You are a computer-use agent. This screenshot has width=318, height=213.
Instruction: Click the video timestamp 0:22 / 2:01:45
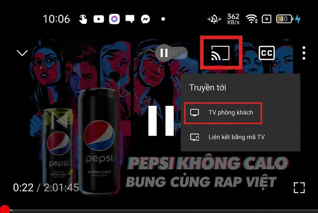[46, 188]
